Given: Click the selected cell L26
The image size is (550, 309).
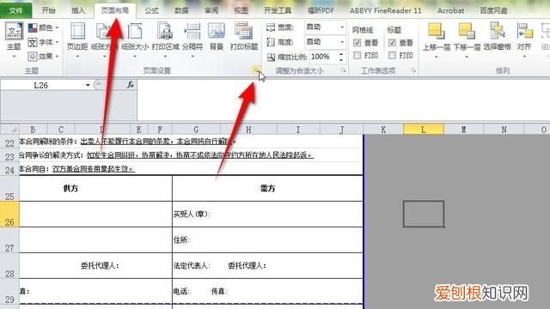Looking at the screenshot, I should (424, 214).
